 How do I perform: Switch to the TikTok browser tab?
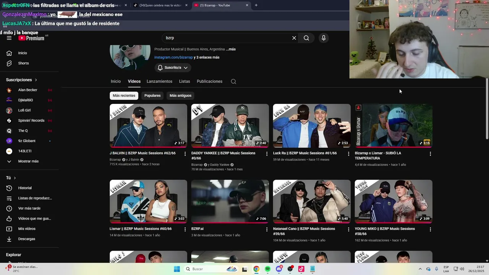pyautogui.click(x=160, y=5)
